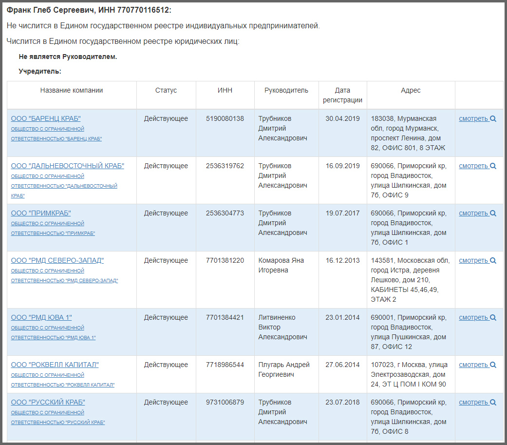Open the ООО "ДАЛЬНЕВОСТОЧНЫЙ КРАБ" company link
507x445 pixels.
point(68,166)
